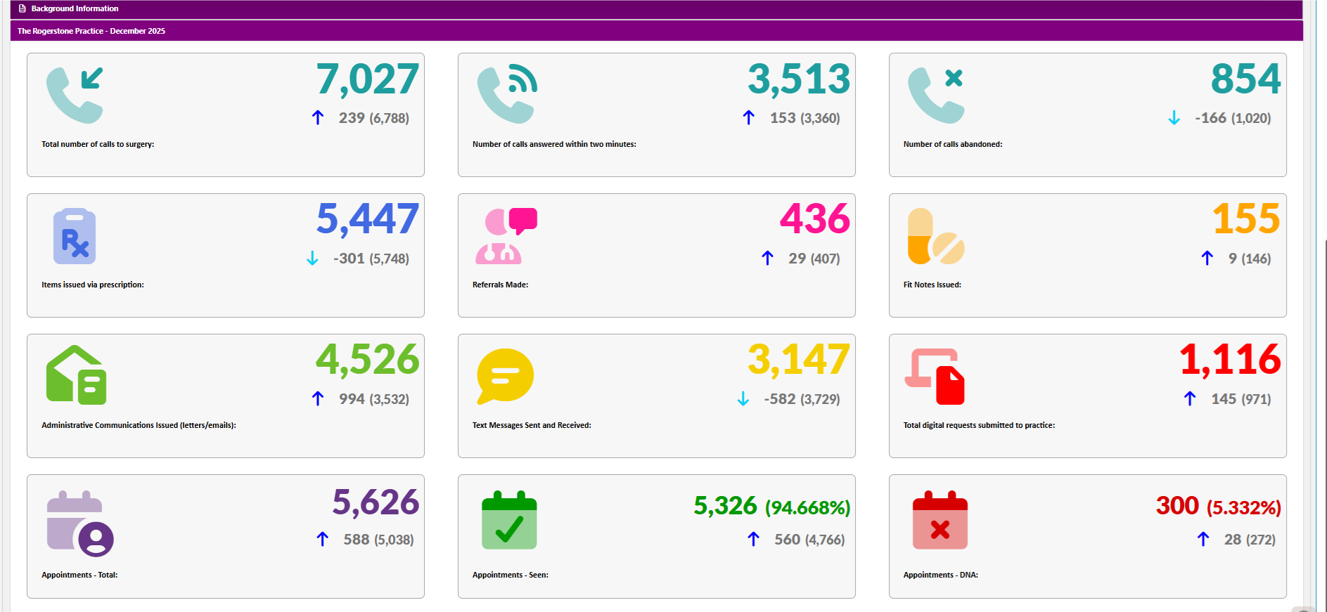Click the down arrow beside -582

click(743, 399)
